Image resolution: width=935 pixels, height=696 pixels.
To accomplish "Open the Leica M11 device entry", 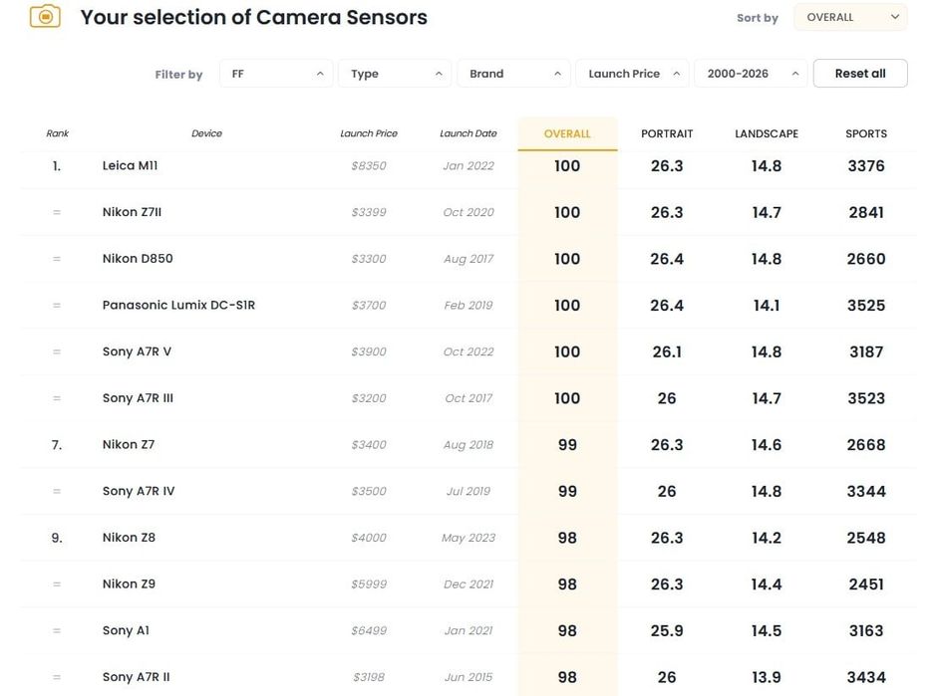I will click(x=130, y=165).
